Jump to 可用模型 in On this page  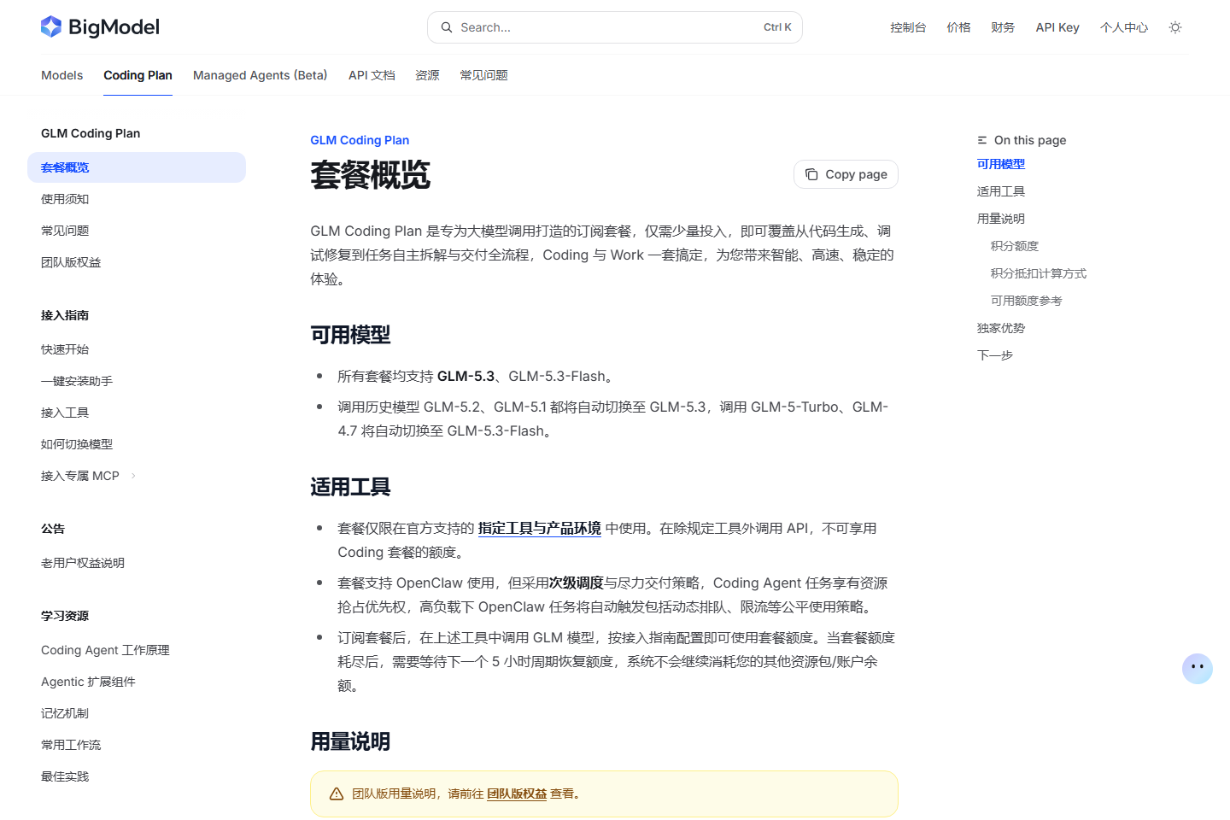[x=1001, y=164]
